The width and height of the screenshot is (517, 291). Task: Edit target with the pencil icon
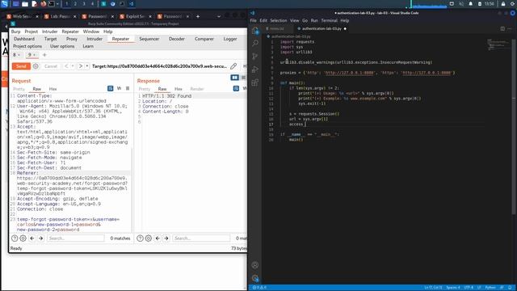pos(233,66)
